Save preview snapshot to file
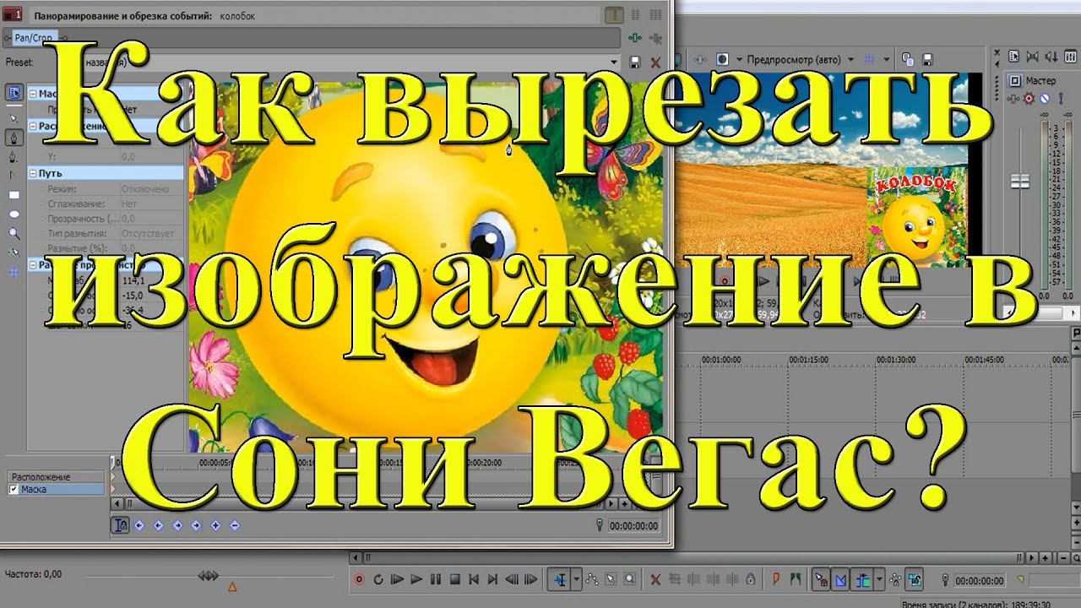 click(927, 59)
